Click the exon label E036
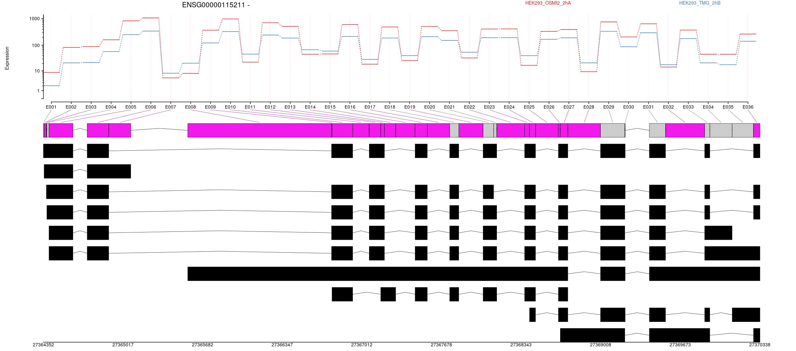This screenshot has width=796, height=351. click(x=748, y=107)
